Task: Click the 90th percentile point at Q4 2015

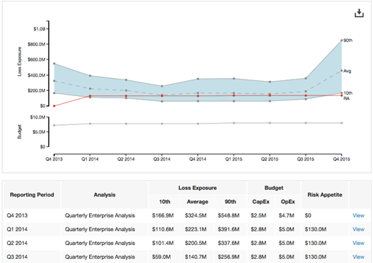Action: [x=341, y=40]
